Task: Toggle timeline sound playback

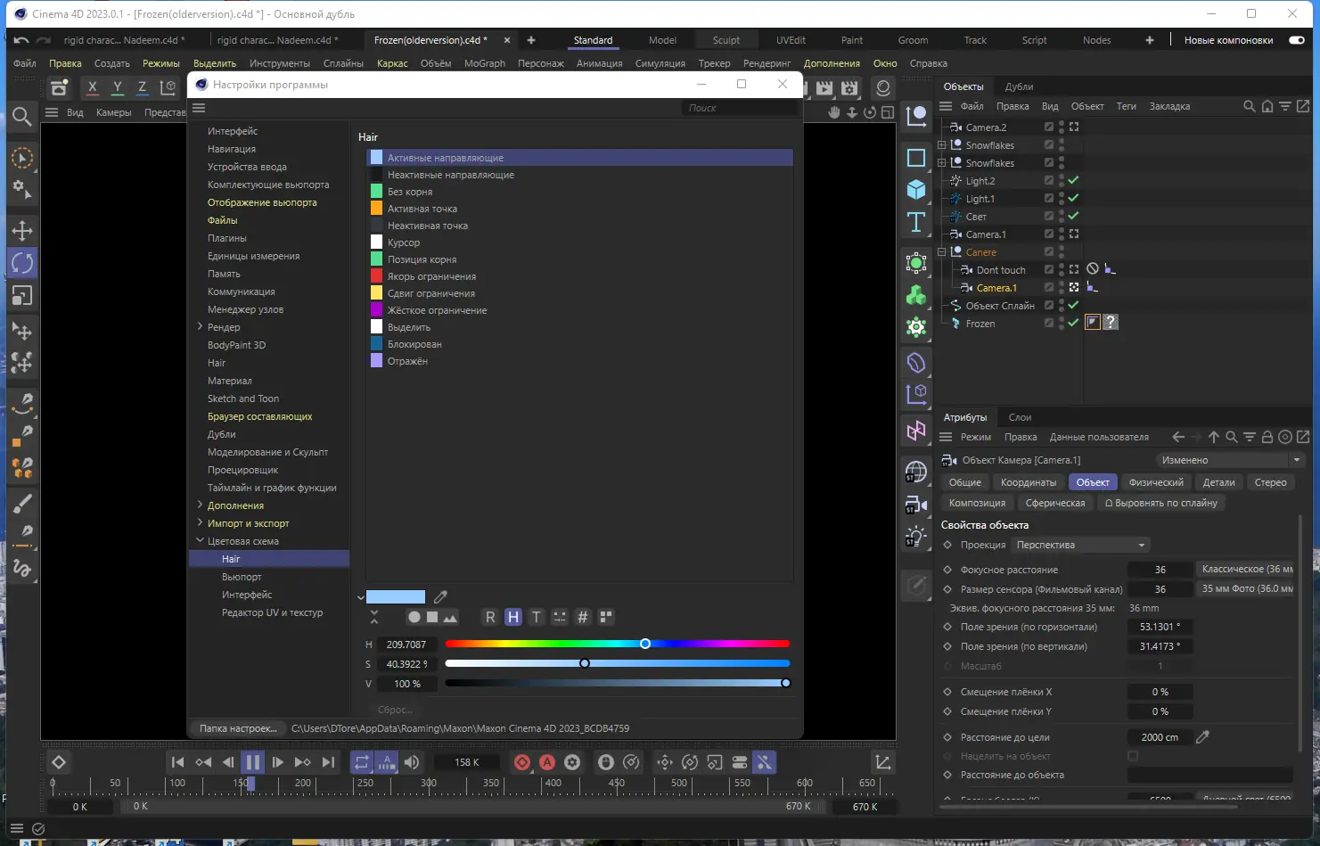Action: click(x=412, y=762)
